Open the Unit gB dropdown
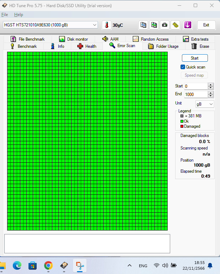This screenshot has width=220, height=274. click(205, 104)
